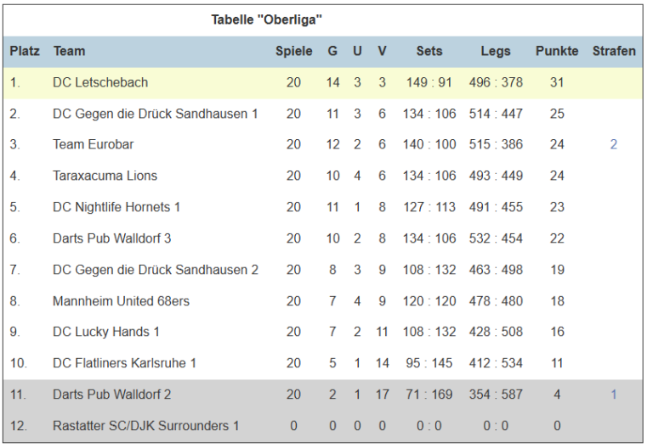Open Mannheim United 68ers team entry
Viewport: 653px width, 448px height.
[x=122, y=301]
